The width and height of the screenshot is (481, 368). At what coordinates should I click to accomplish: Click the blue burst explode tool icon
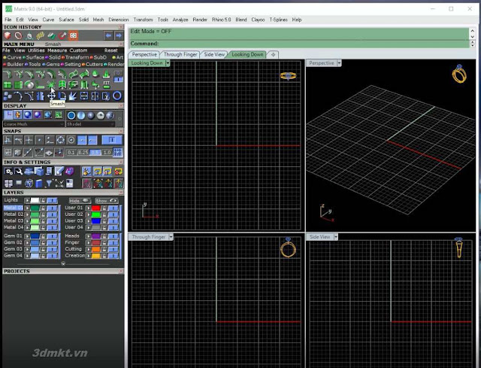click(x=73, y=96)
